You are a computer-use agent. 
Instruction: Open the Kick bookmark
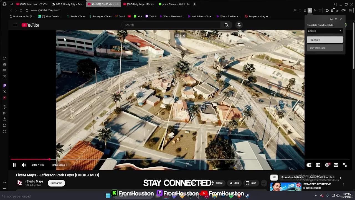point(138,16)
